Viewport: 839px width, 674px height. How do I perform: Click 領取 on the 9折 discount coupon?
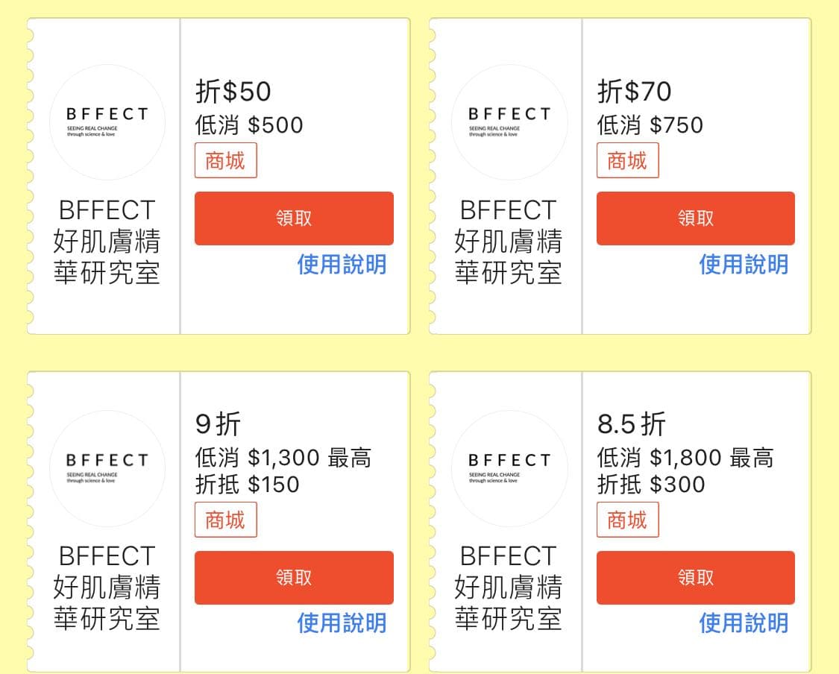coord(294,577)
